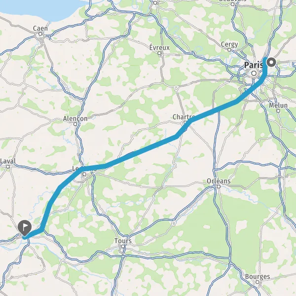Click the Laval city marker
The width and height of the screenshot is (296, 296).
click(x=8, y=167)
